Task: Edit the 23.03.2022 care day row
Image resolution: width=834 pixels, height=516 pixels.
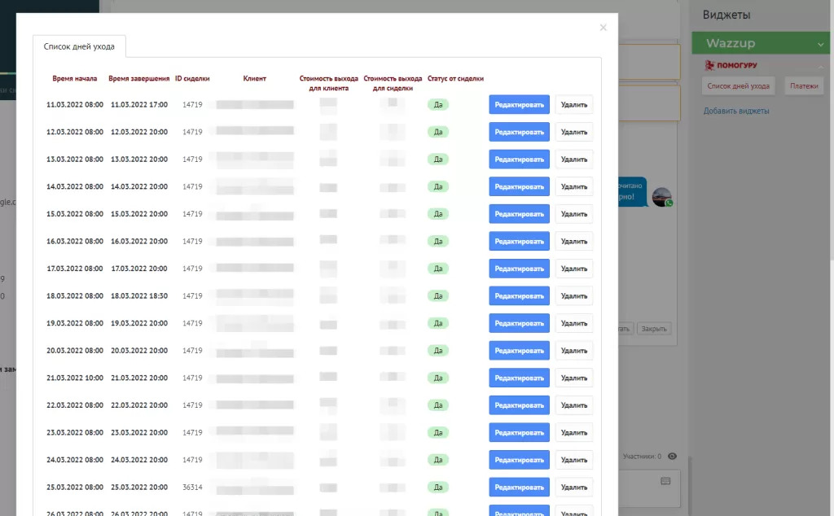Action: (519, 432)
